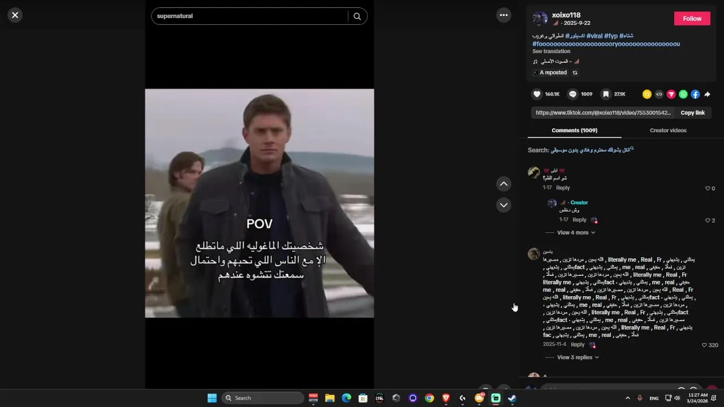The width and height of the screenshot is (724, 407).
Task: Close the TikTok video viewer
Action: [x=15, y=15]
